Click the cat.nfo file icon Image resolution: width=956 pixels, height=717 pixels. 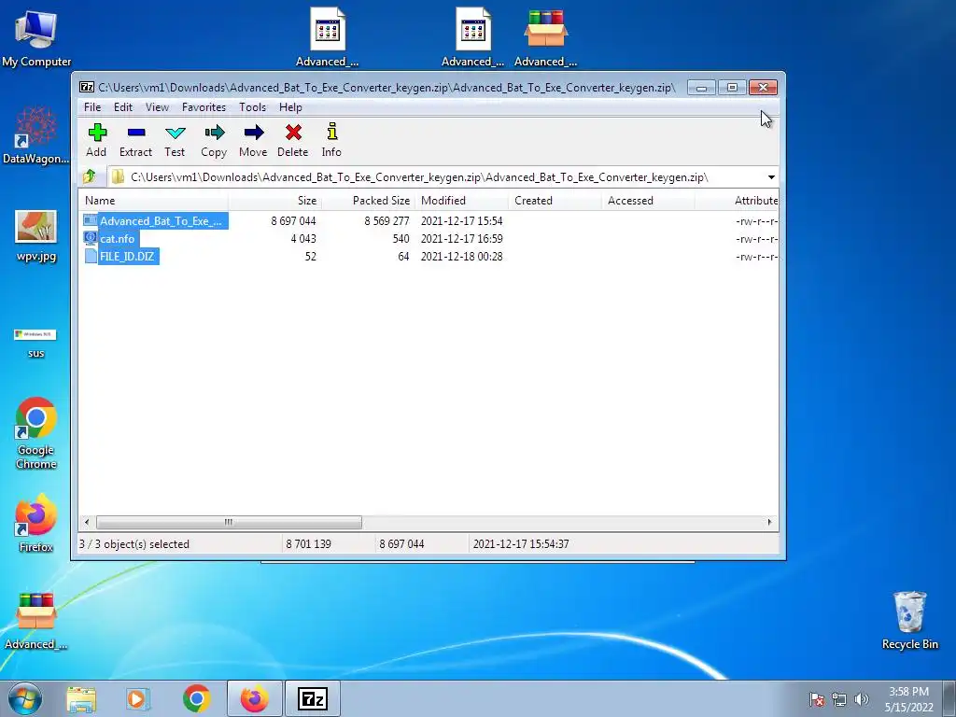(91, 238)
